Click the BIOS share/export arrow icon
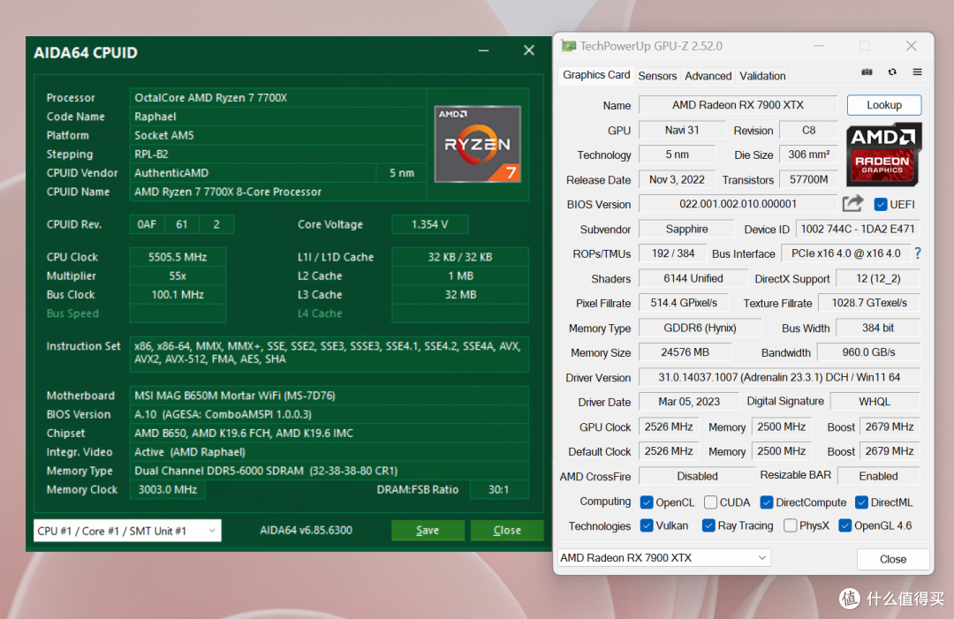The width and height of the screenshot is (954, 619). (x=853, y=204)
